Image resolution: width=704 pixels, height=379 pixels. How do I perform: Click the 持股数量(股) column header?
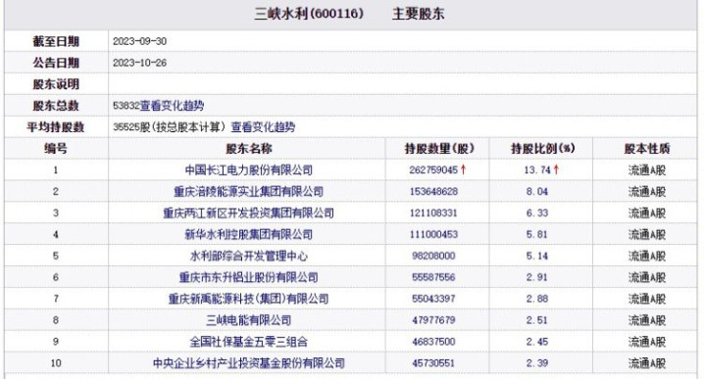click(x=439, y=149)
